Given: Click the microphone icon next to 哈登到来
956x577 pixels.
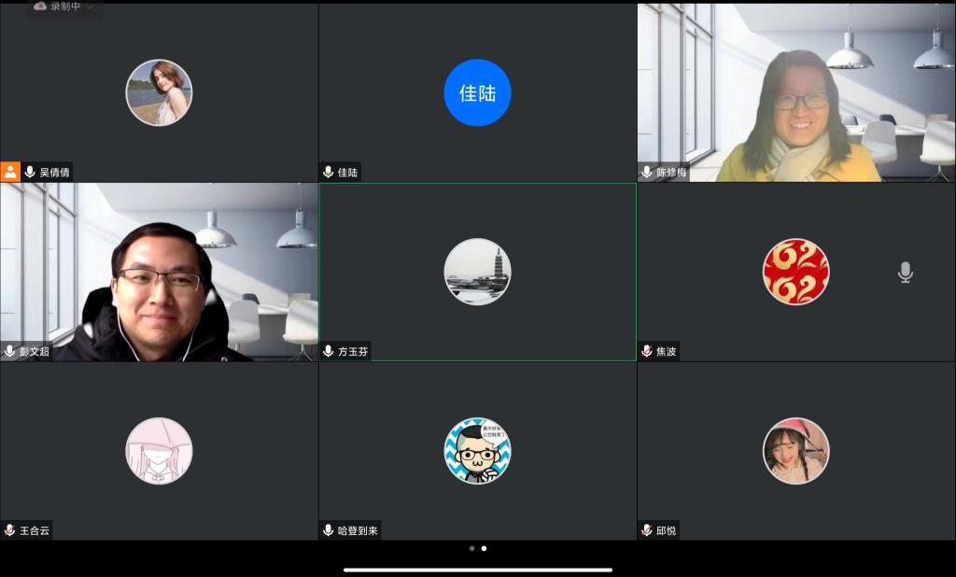Looking at the screenshot, I should coord(329,530).
